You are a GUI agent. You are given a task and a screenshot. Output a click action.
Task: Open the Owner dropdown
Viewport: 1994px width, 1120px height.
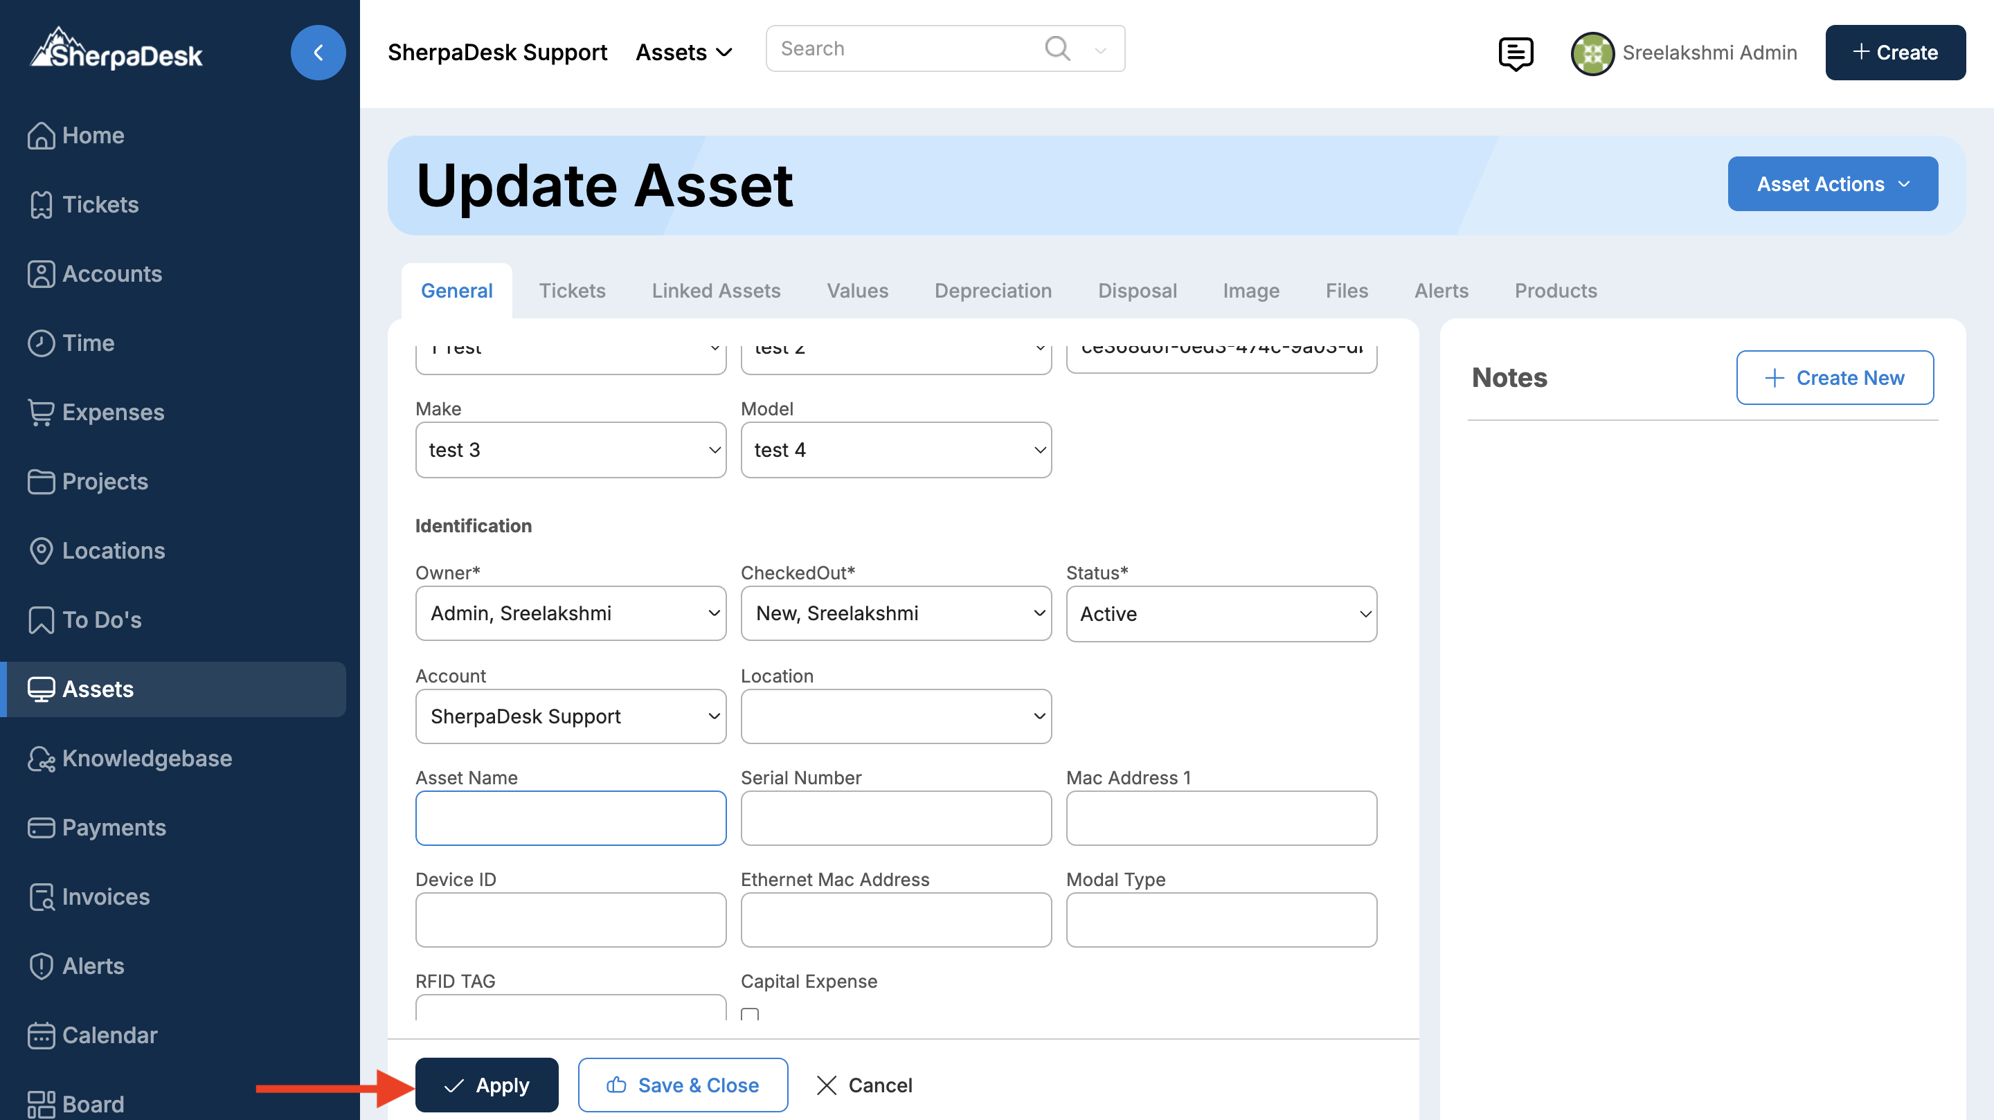pyautogui.click(x=571, y=613)
